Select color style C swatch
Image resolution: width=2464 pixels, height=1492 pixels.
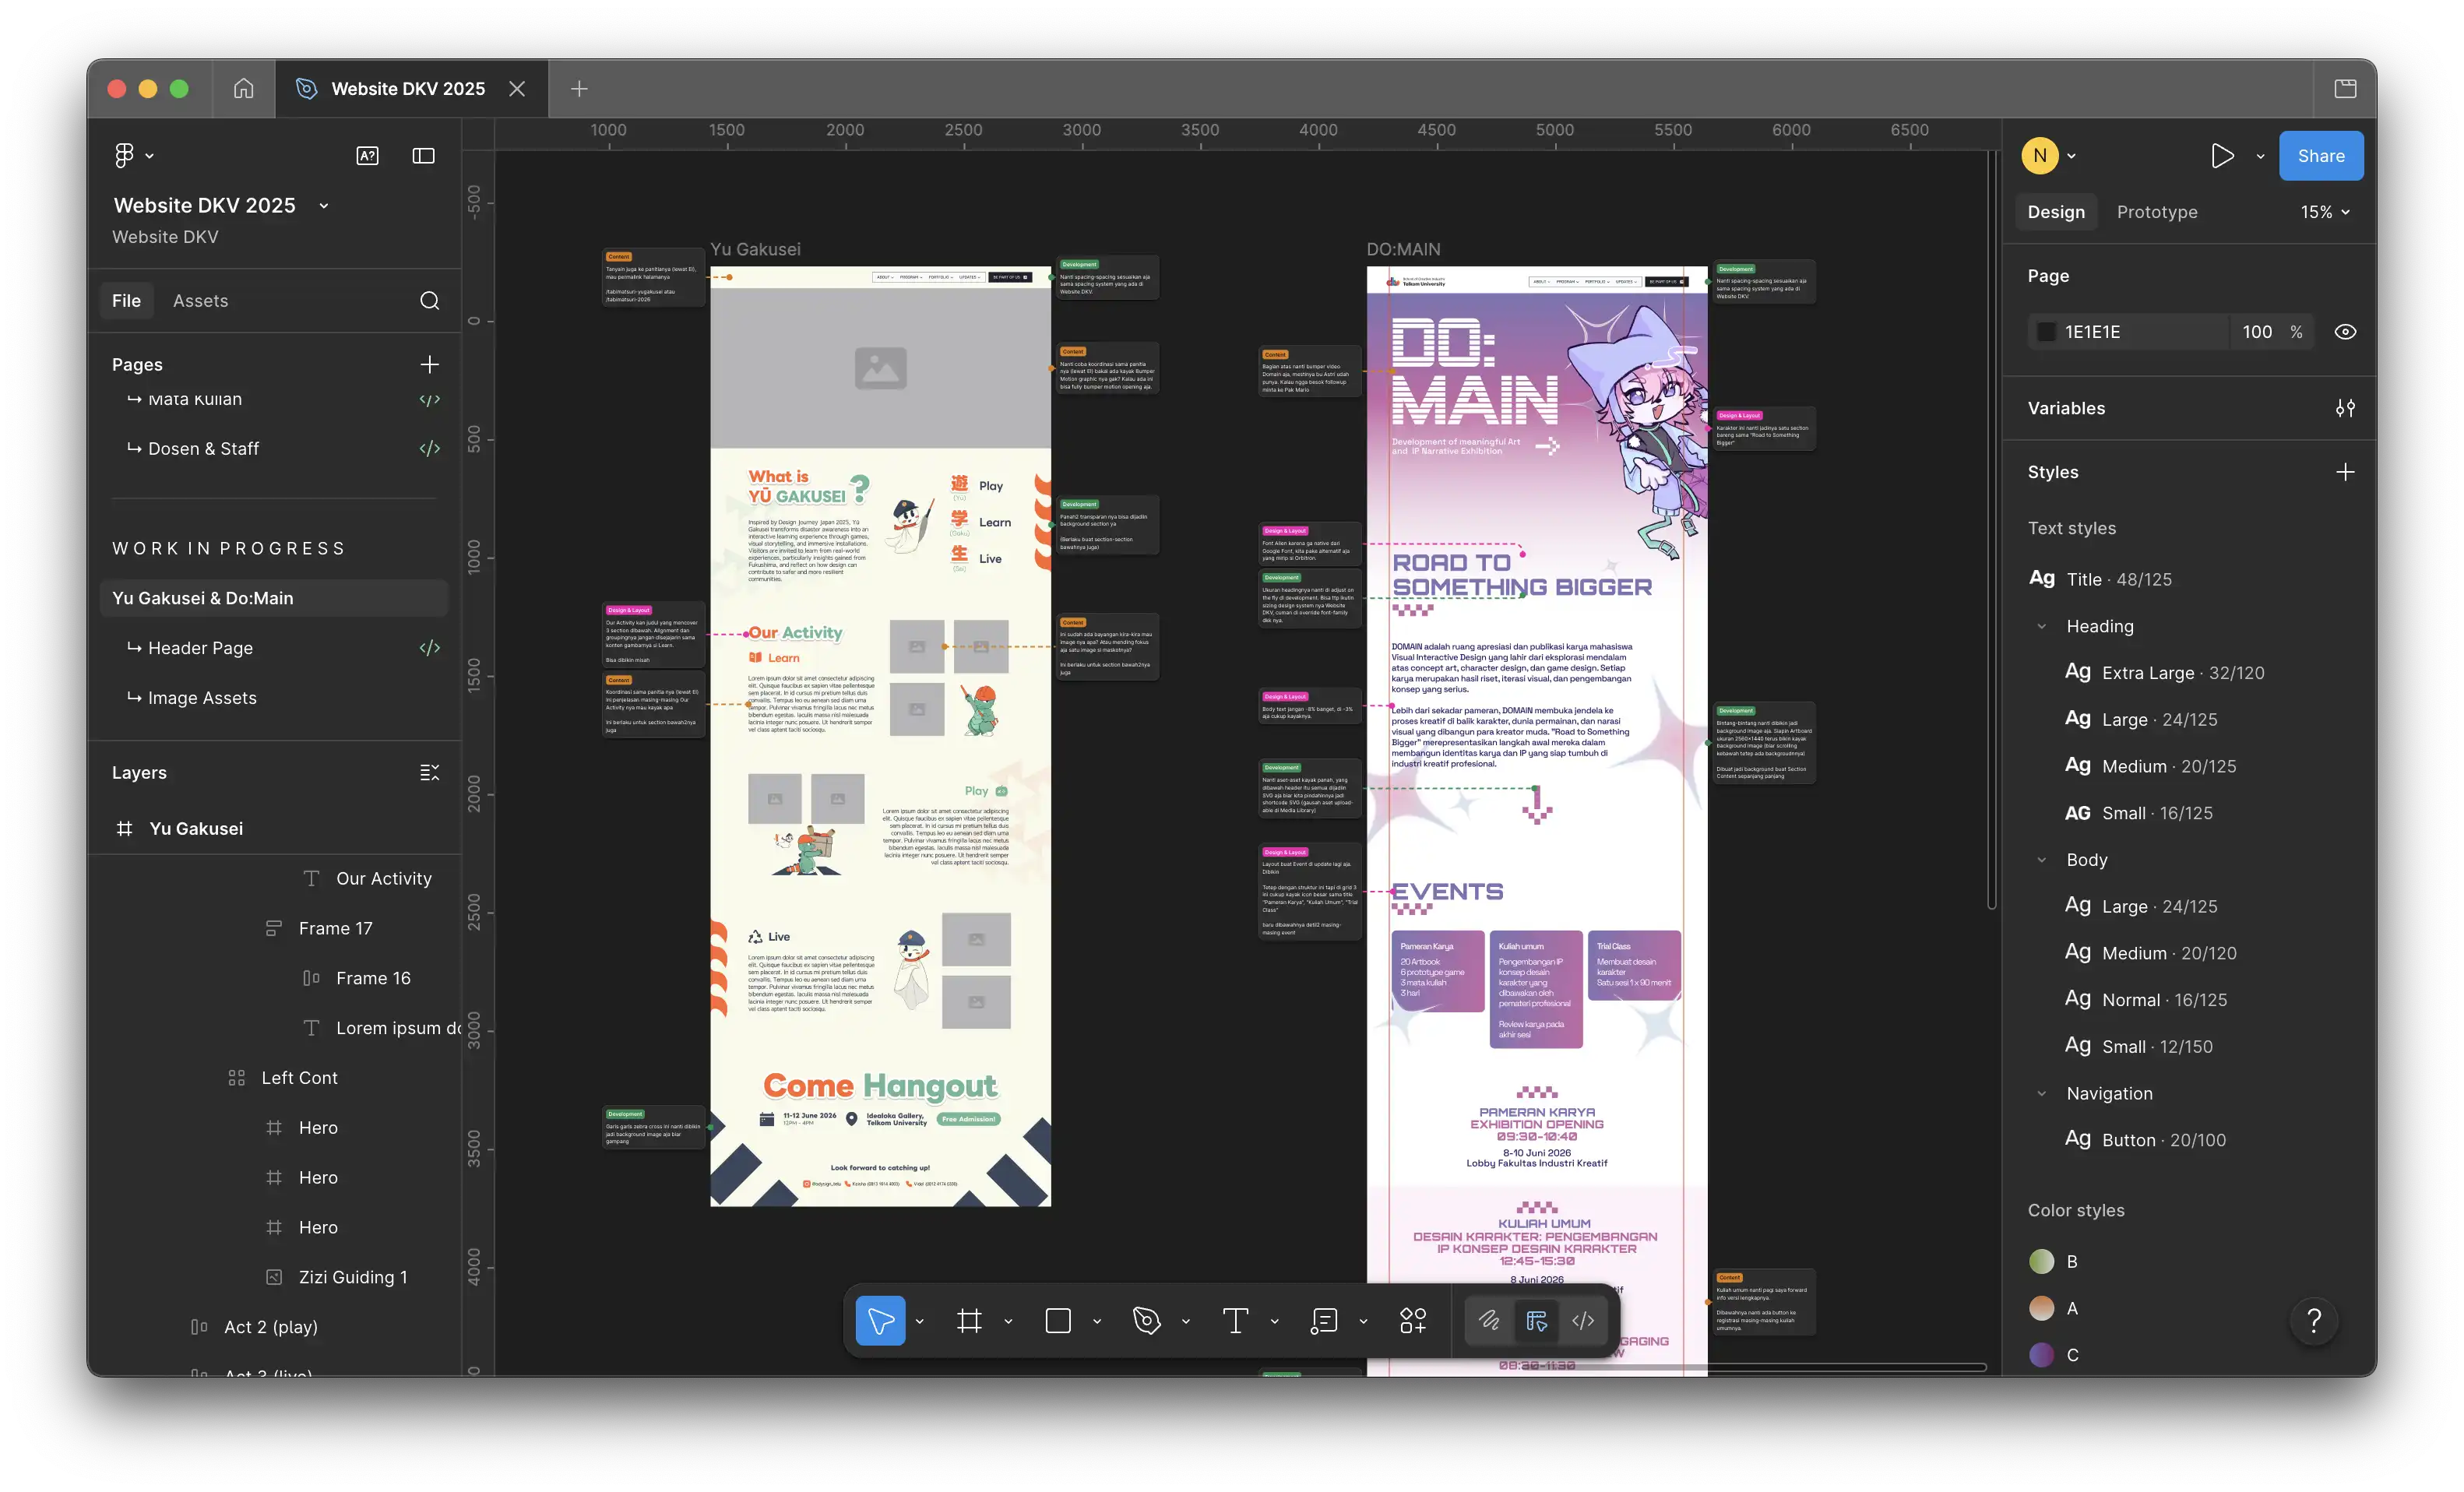tap(2041, 1355)
